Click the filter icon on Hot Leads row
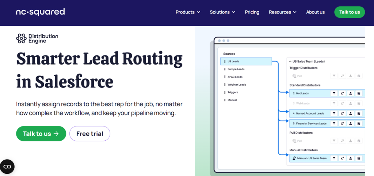The width and height of the screenshot is (374, 176). (333, 93)
